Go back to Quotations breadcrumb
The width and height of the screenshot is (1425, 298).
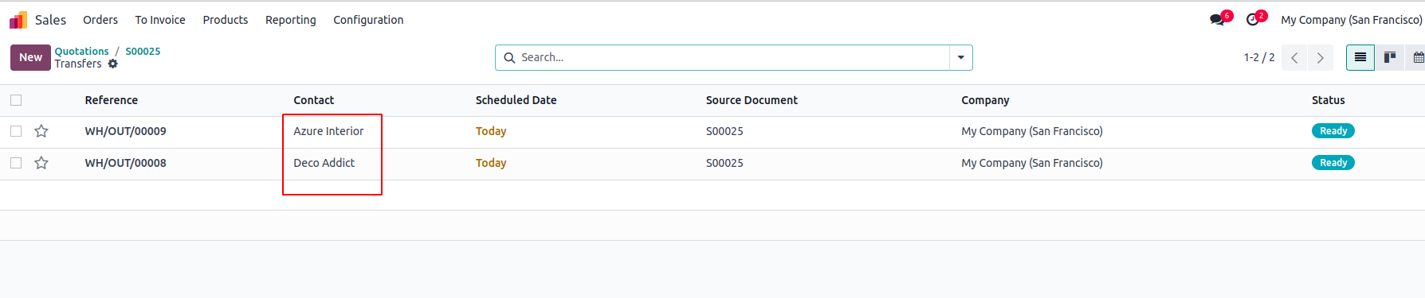click(81, 51)
